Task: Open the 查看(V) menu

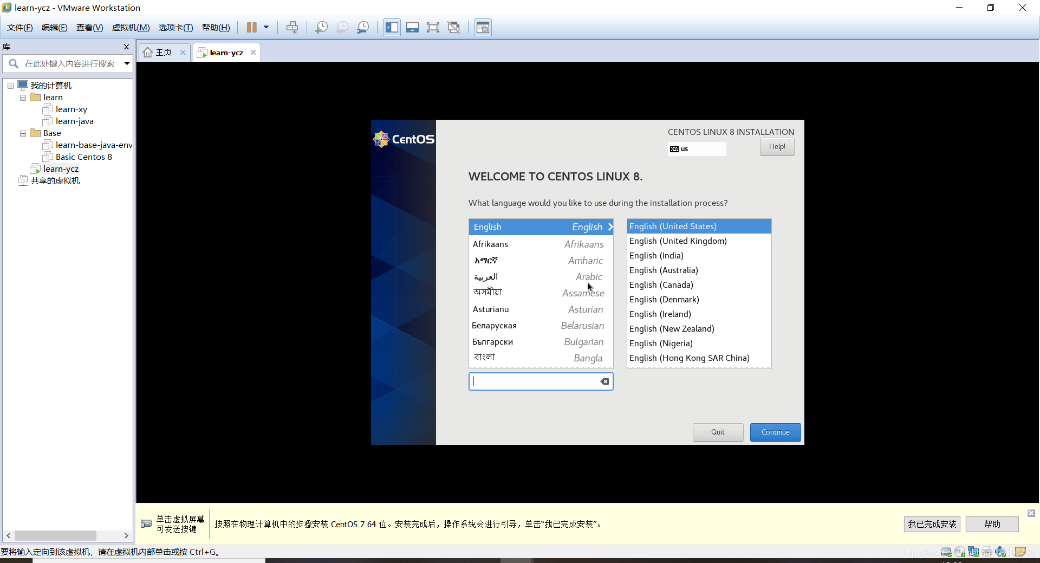Action: click(89, 28)
